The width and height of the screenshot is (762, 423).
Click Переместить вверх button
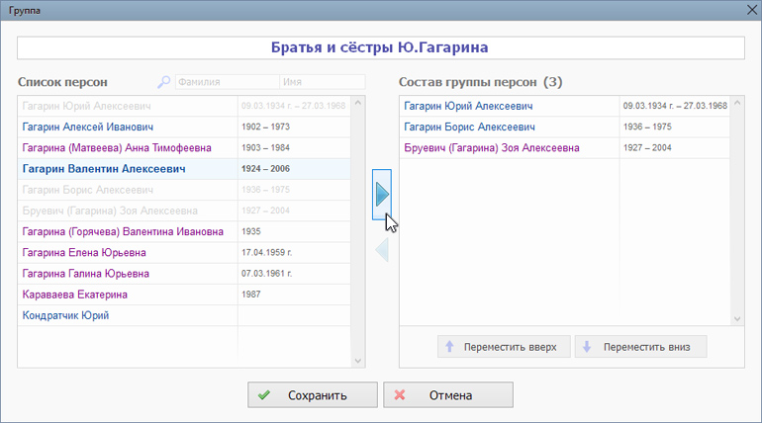(504, 347)
